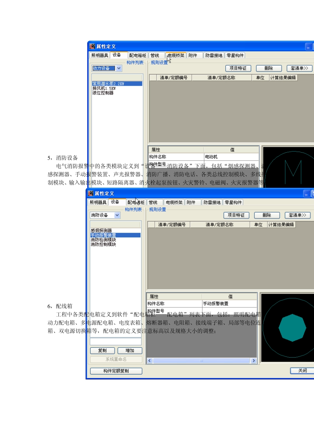Click 计算结果编辑 column header in 消防设备 dialog
The width and height of the screenshot is (314, 445).
tap(281, 224)
